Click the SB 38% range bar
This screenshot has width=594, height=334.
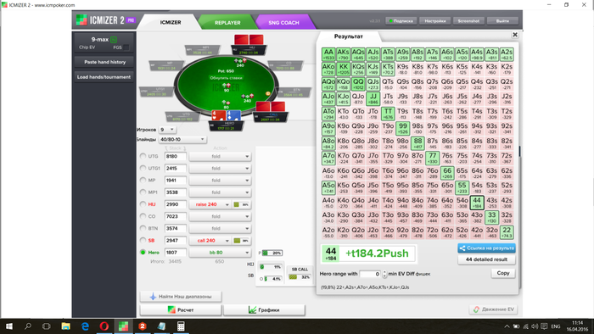tap(241, 241)
